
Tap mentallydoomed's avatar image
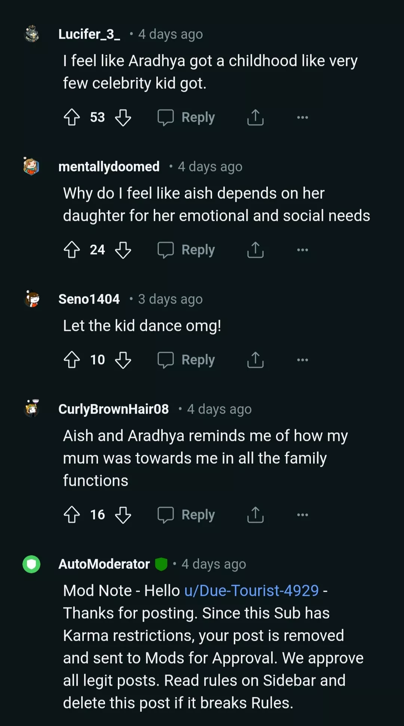click(x=31, y=166)
